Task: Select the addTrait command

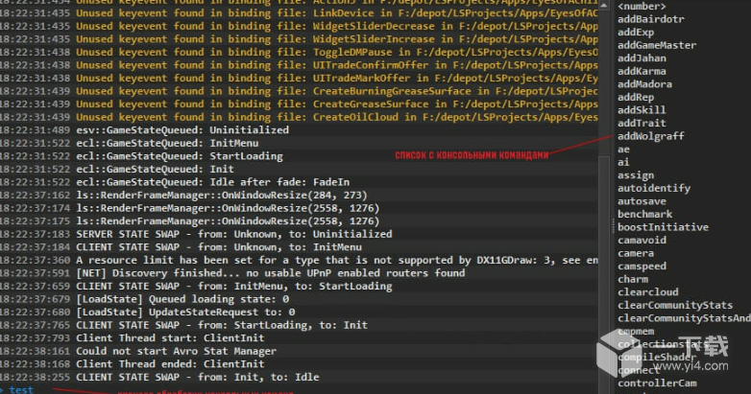Action: tap(642, 123)
